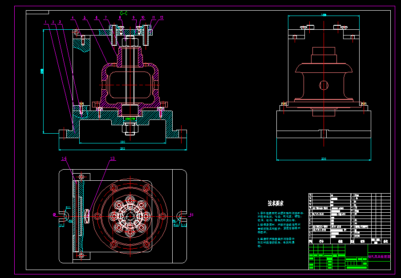401x278 pixels.
Task: Click the magenta drawing title in title block
Action: click(379, 257)
